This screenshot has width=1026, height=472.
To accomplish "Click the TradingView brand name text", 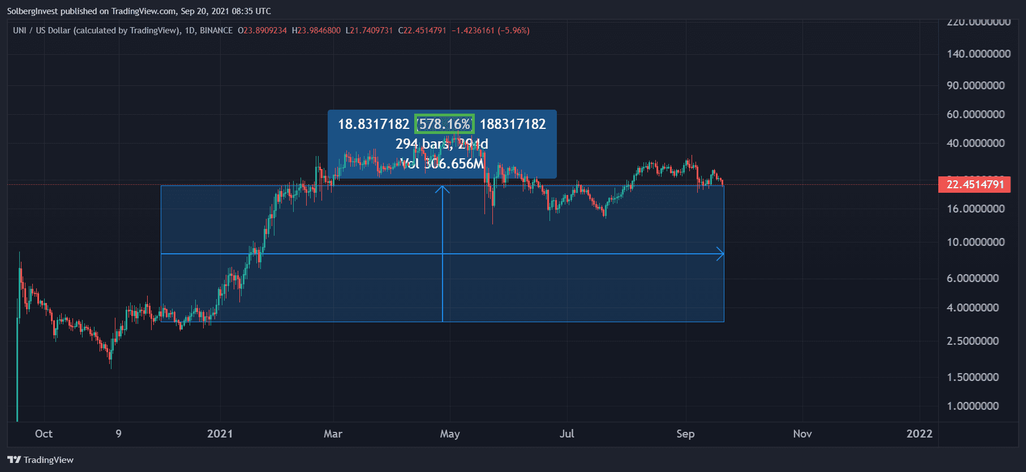I will [x=49, y=460].
